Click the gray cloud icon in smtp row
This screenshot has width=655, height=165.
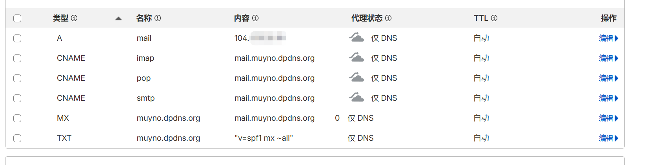point(357,98)
